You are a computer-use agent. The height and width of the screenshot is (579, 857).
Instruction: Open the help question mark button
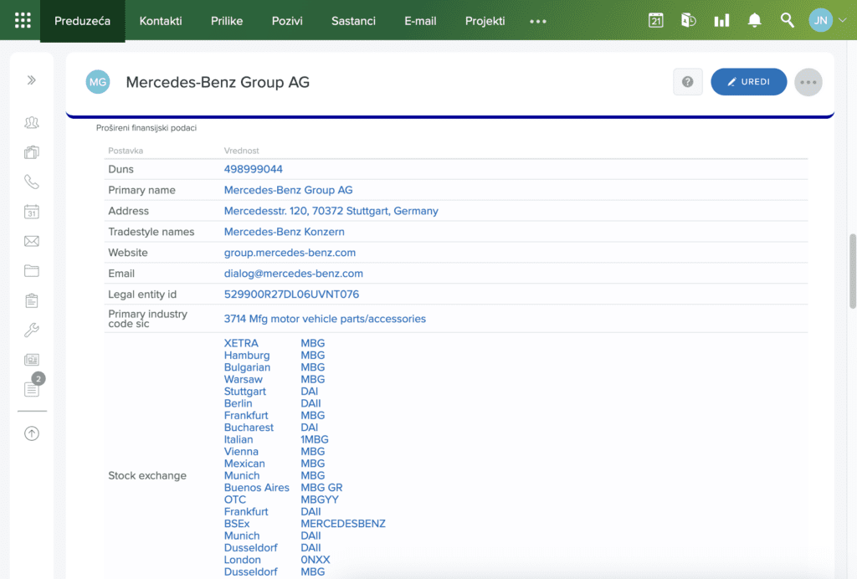(x=688, y=82)
